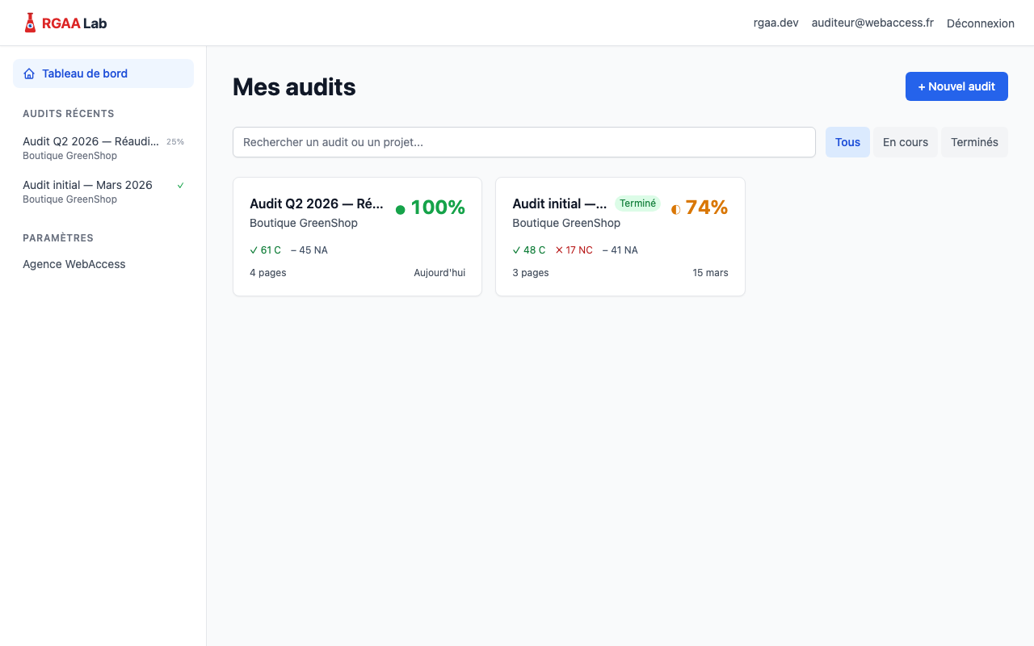Click the Déconnexion link

click(x=981, y=23)
